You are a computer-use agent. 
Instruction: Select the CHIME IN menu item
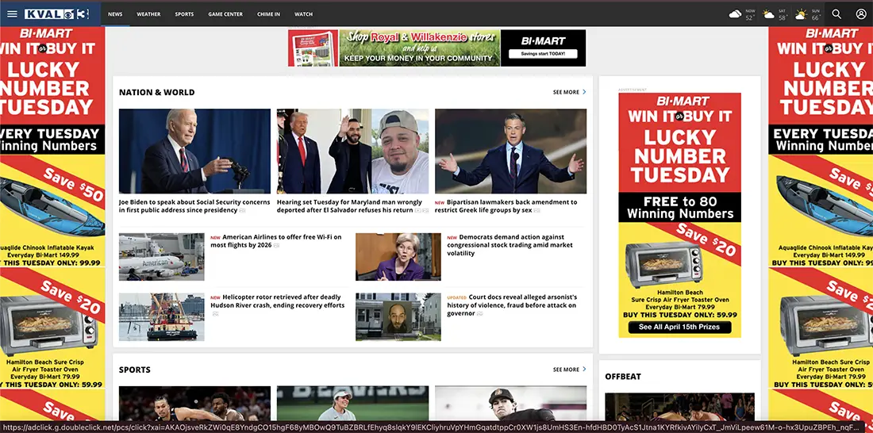pos(269,14)
